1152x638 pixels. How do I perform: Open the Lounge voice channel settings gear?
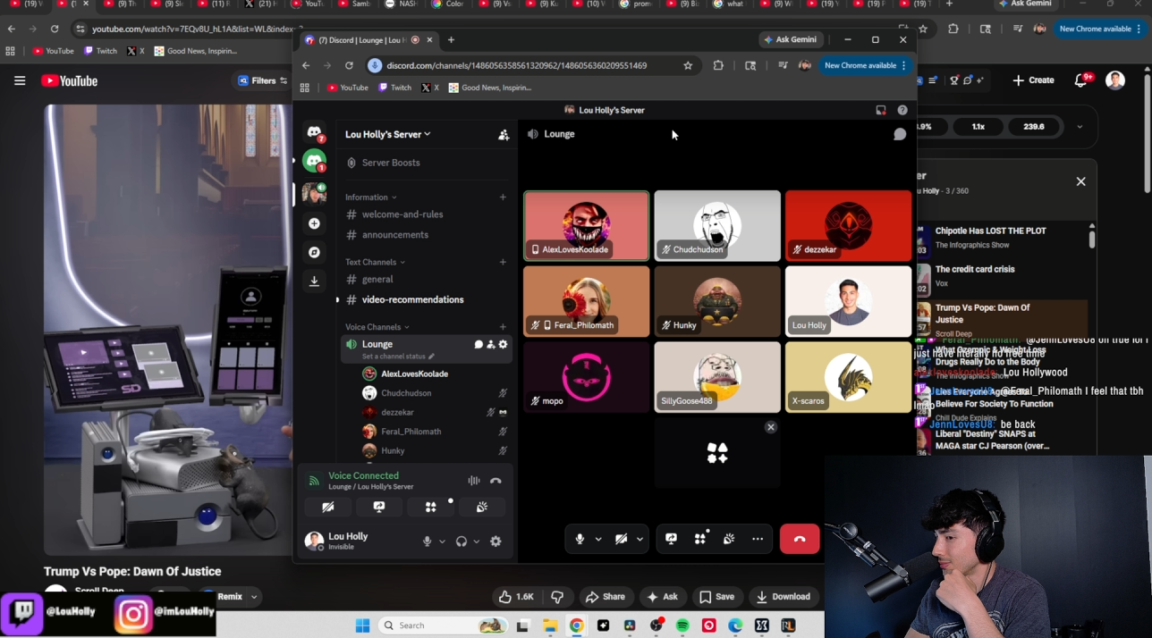(x=503, y=344)
